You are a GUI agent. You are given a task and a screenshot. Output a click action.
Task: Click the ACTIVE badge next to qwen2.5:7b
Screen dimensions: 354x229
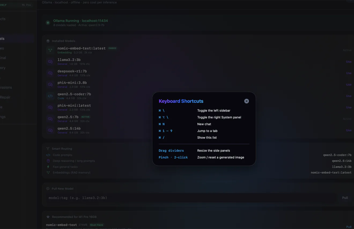tap(86, 117)
